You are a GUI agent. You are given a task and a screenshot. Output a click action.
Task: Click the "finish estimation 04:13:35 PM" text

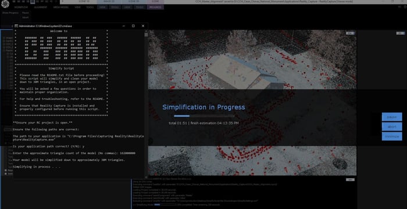215,123
